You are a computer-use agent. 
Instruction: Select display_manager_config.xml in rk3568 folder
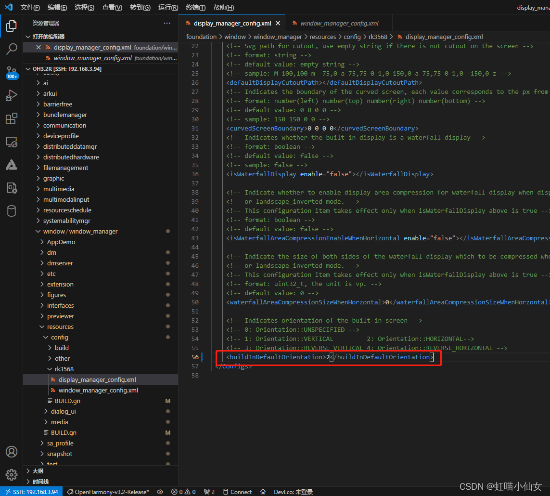point(100,379)
